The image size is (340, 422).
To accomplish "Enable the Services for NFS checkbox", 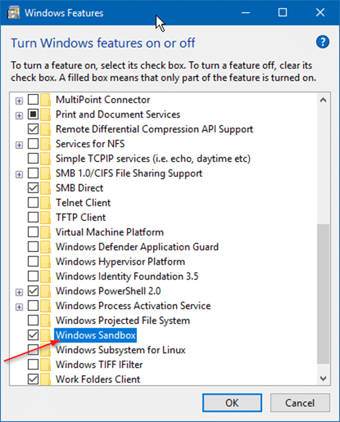I will coord(33,144).
